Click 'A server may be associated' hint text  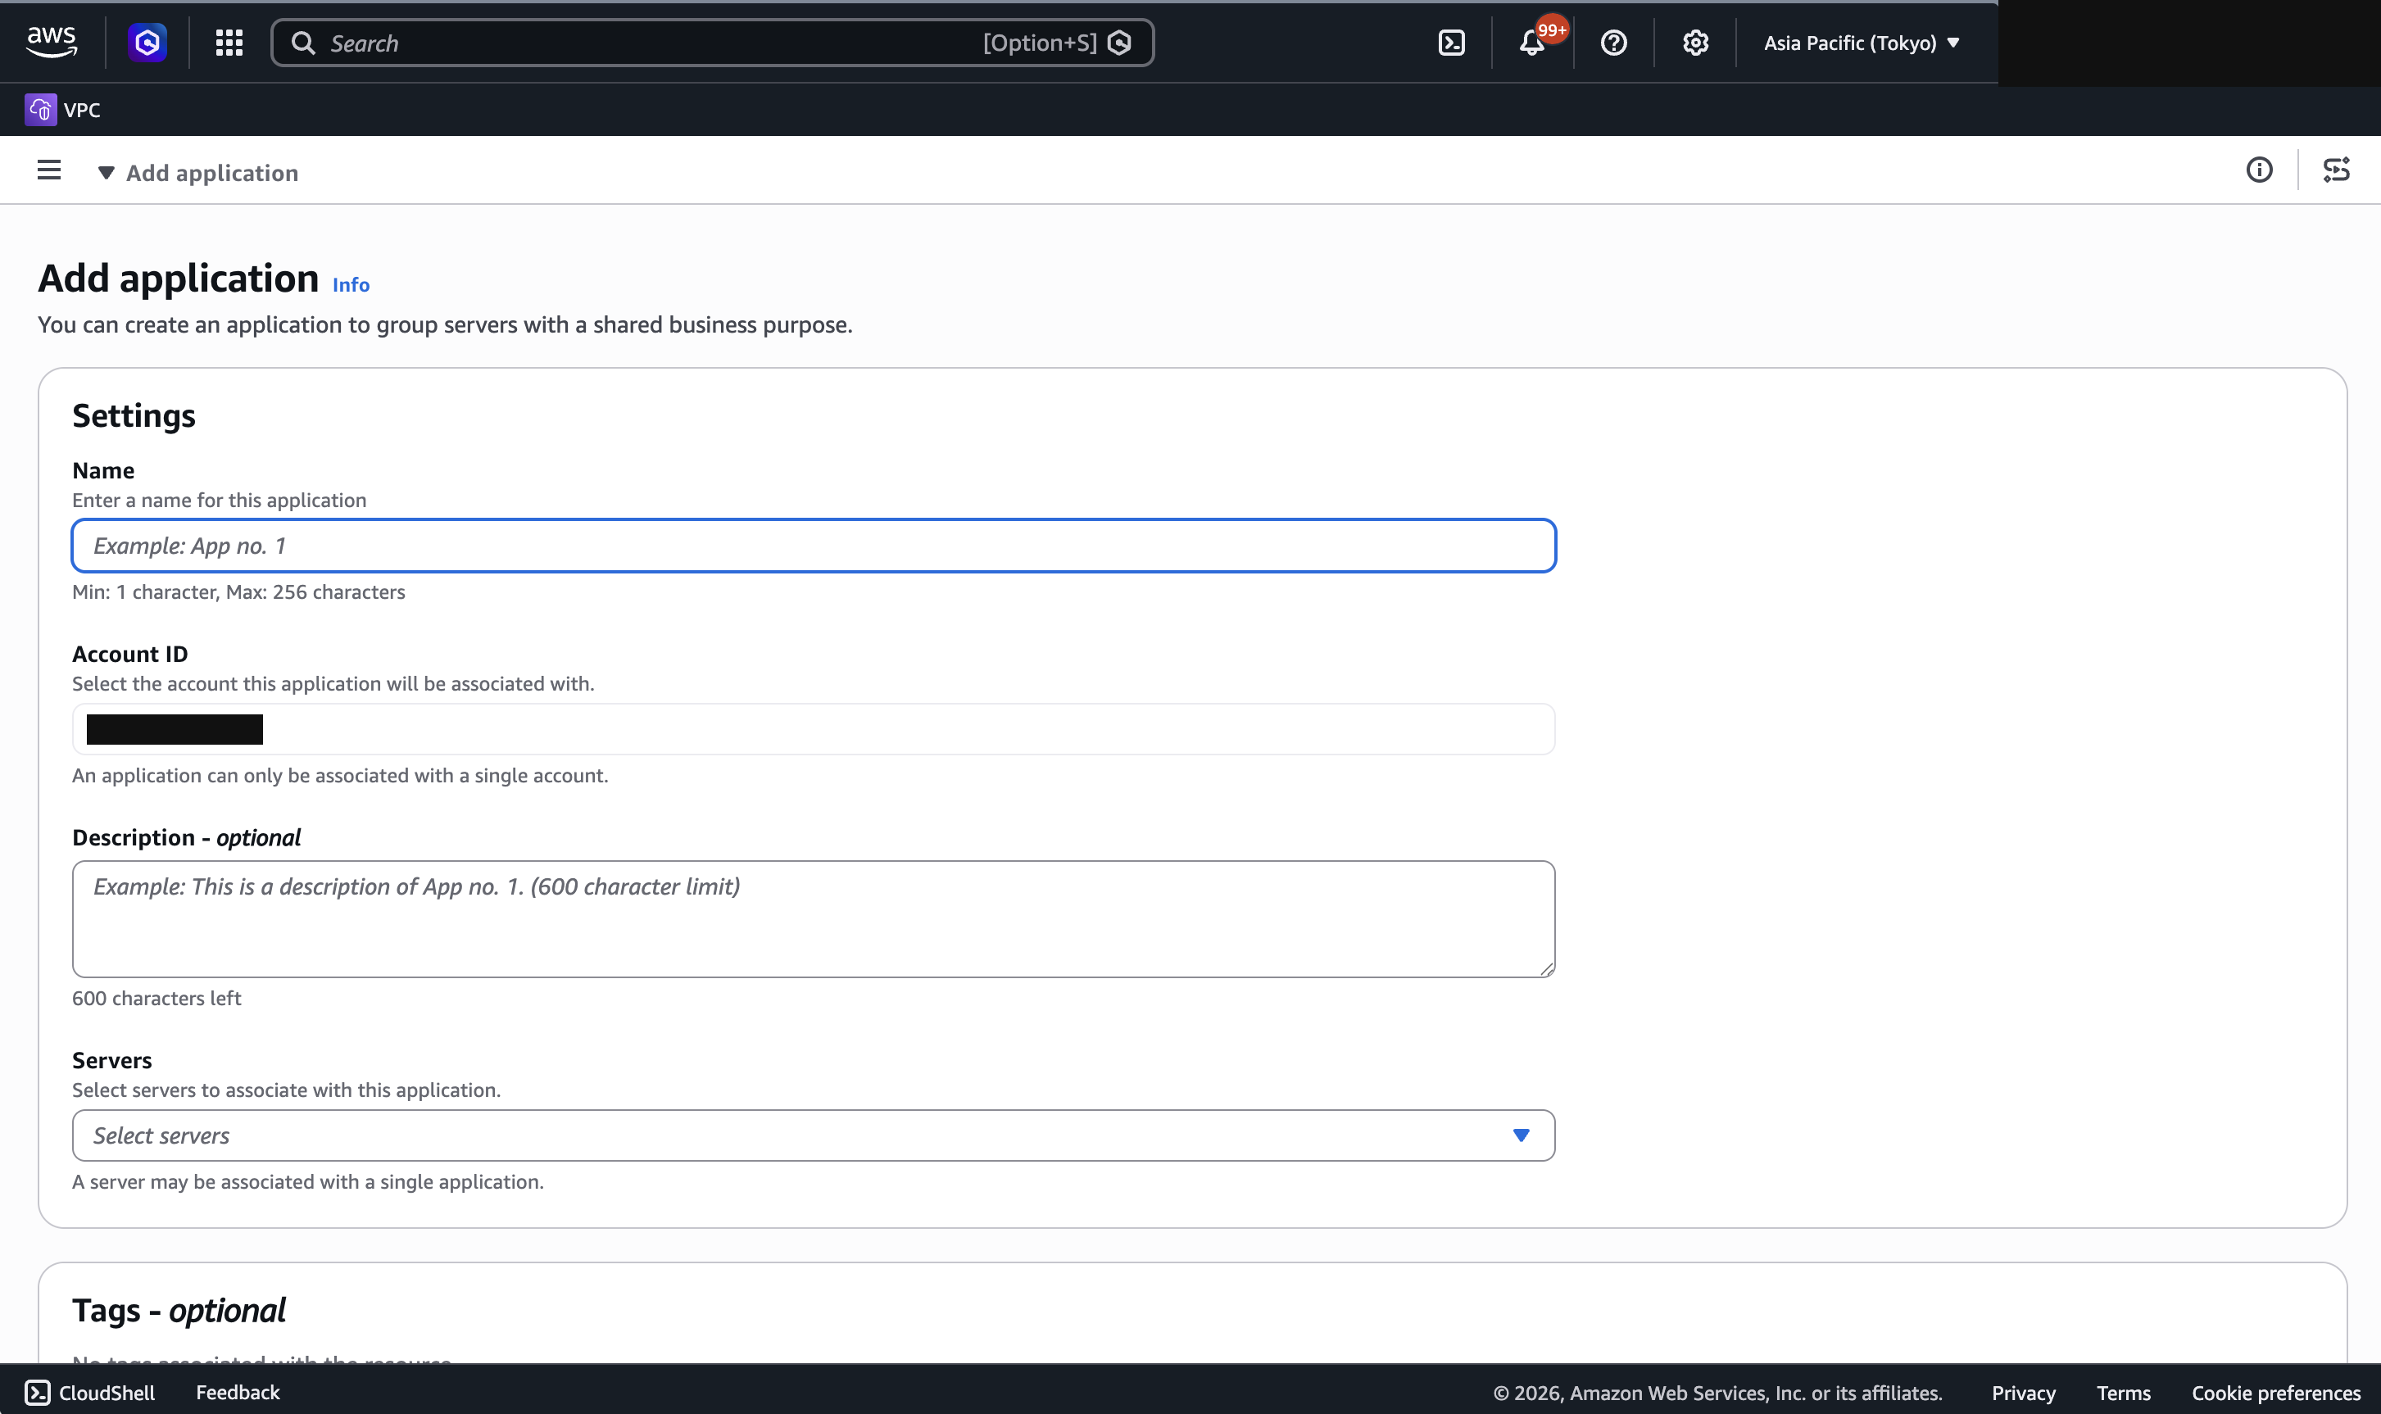coord(308,1181)
